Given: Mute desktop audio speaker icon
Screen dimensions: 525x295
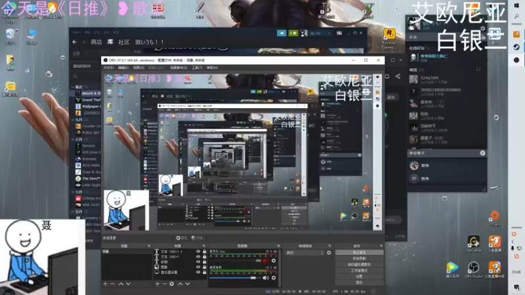Looking at the screenshot, I should (x=266, y=277).
